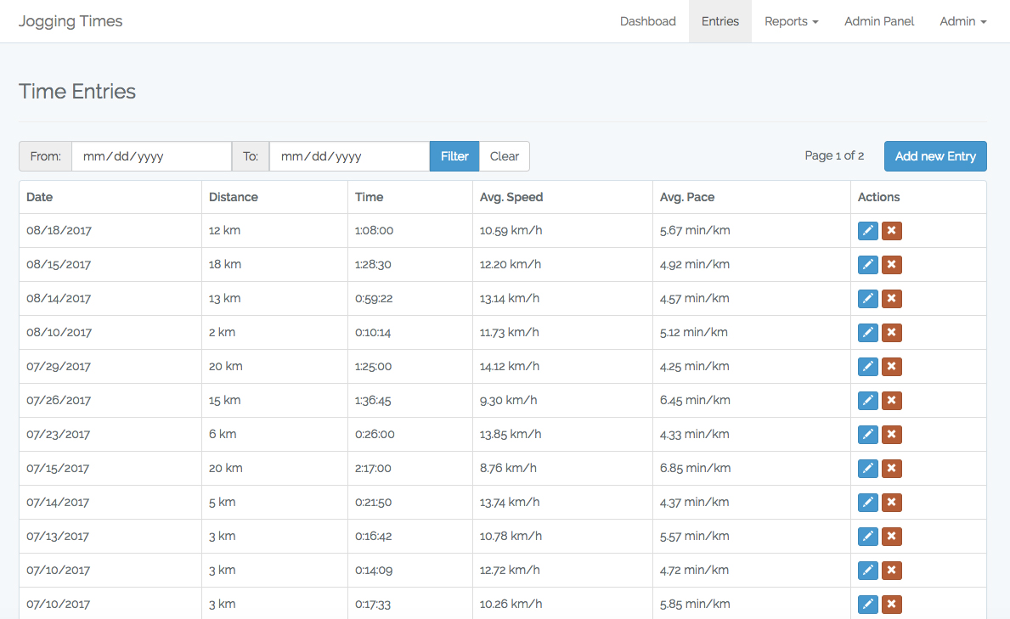Expand the Admin user dropdown

pyautogui.click(x=963, y=21)
